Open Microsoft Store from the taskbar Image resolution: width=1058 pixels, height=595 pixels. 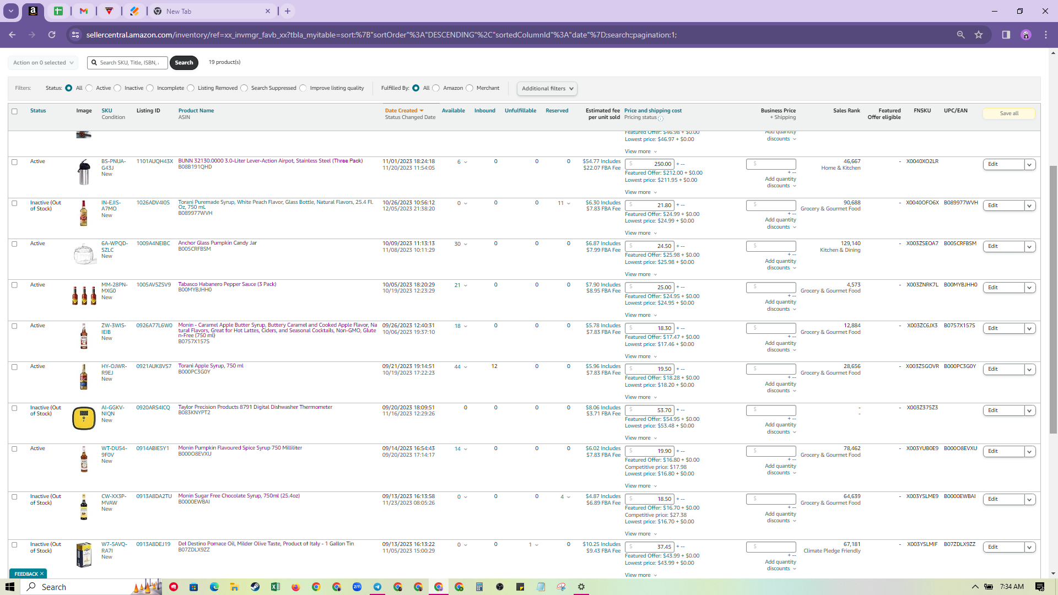click(x=193, y=587)
